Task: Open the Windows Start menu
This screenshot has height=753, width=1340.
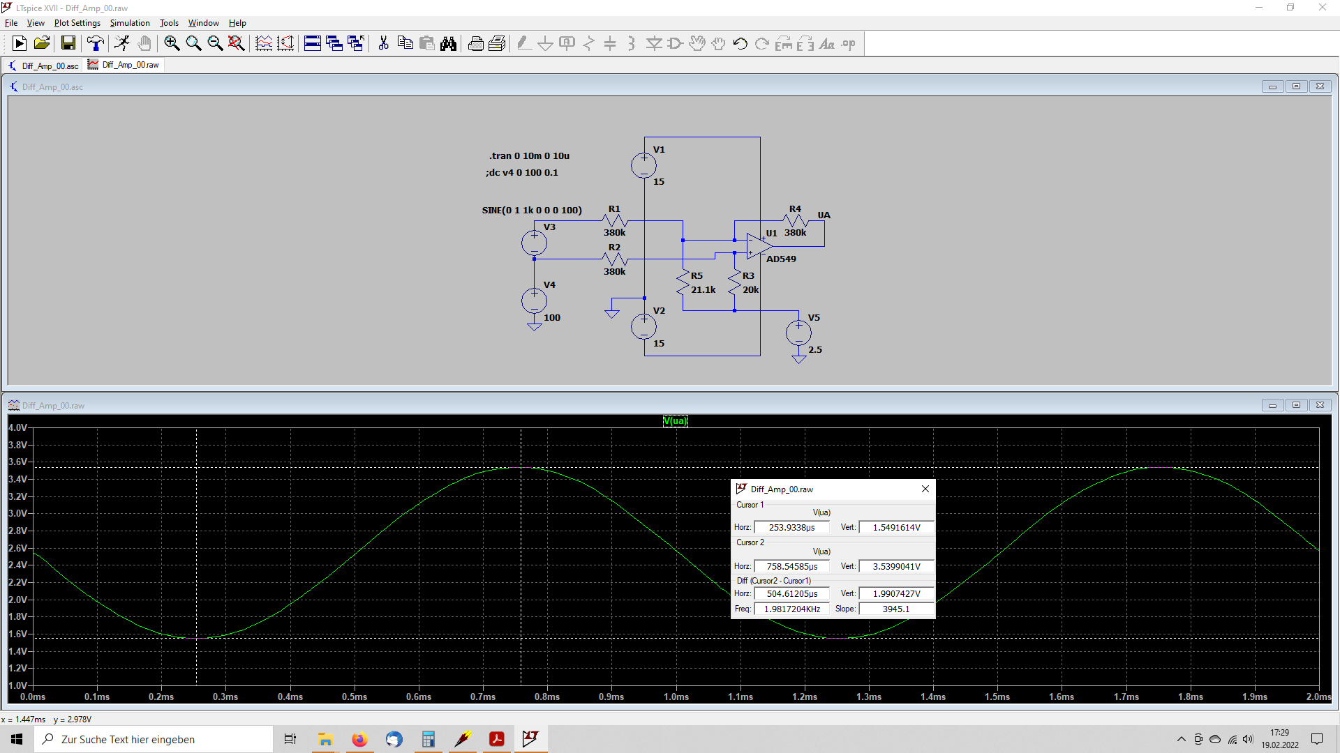Action: (x=17, y=739)
